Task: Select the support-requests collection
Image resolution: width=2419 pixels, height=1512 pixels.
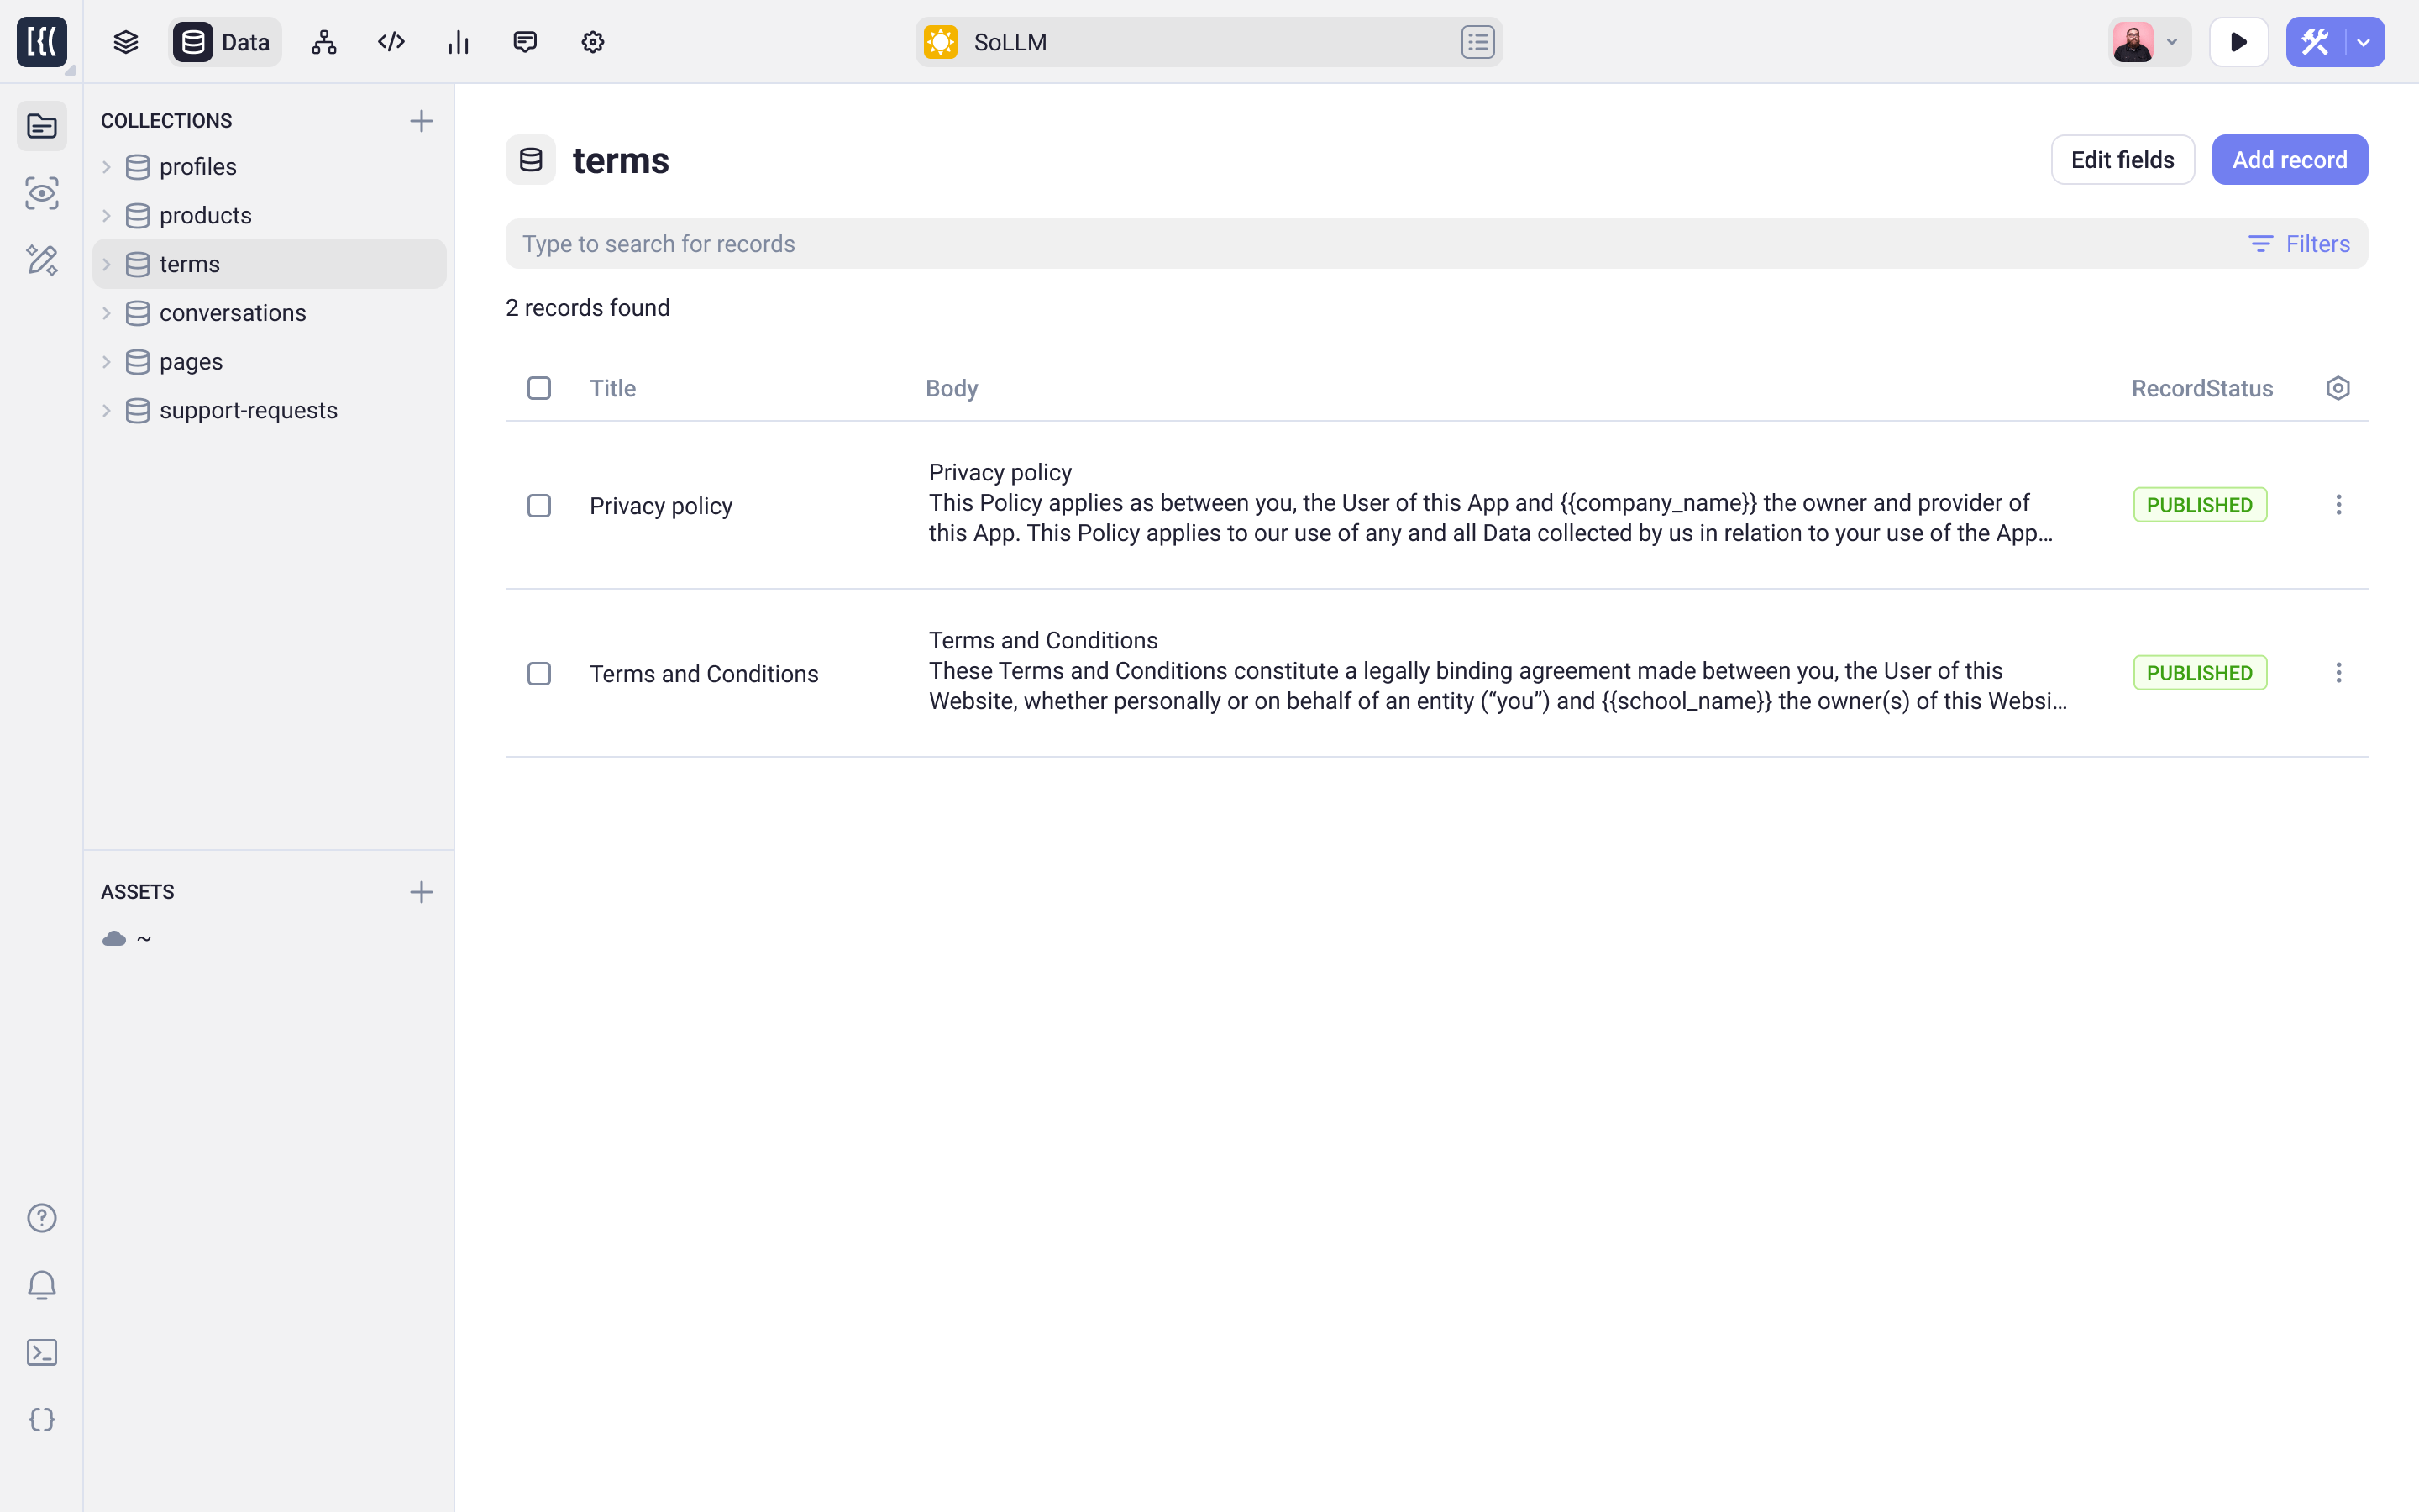Action: click(248, 411)
